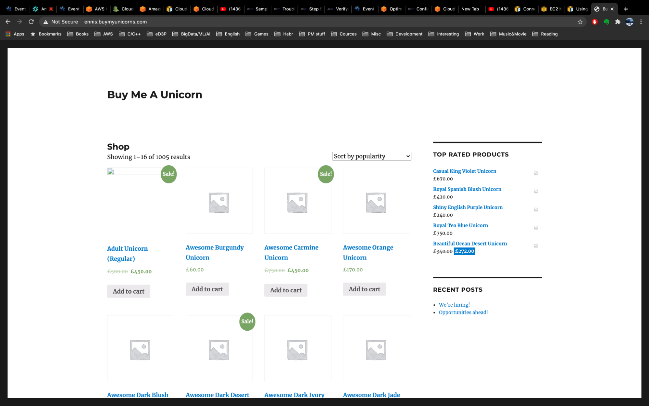This screenshot has width=649, height=406.
Task: Click the Sale! badge on Adult Unicorn
Action: [168, 174]
